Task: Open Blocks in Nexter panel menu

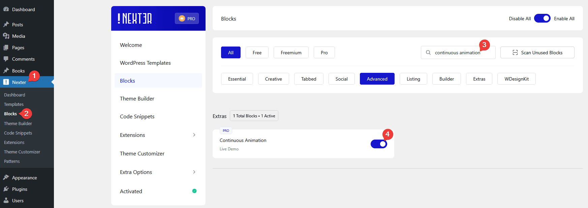Action: 158,81
